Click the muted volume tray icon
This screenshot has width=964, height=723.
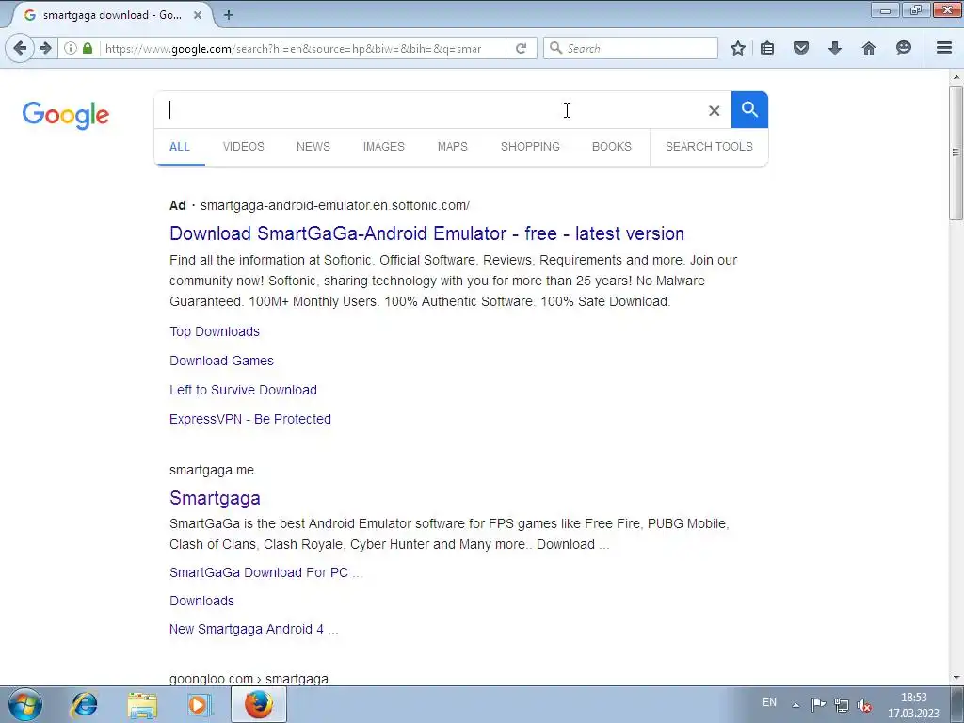tap(864, 705)
